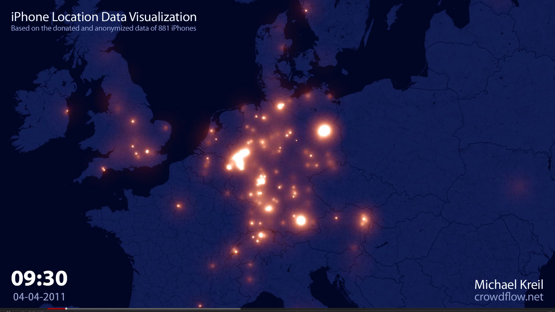Click the 'iPhone Location Data Visualization' title

click(104, 17)
